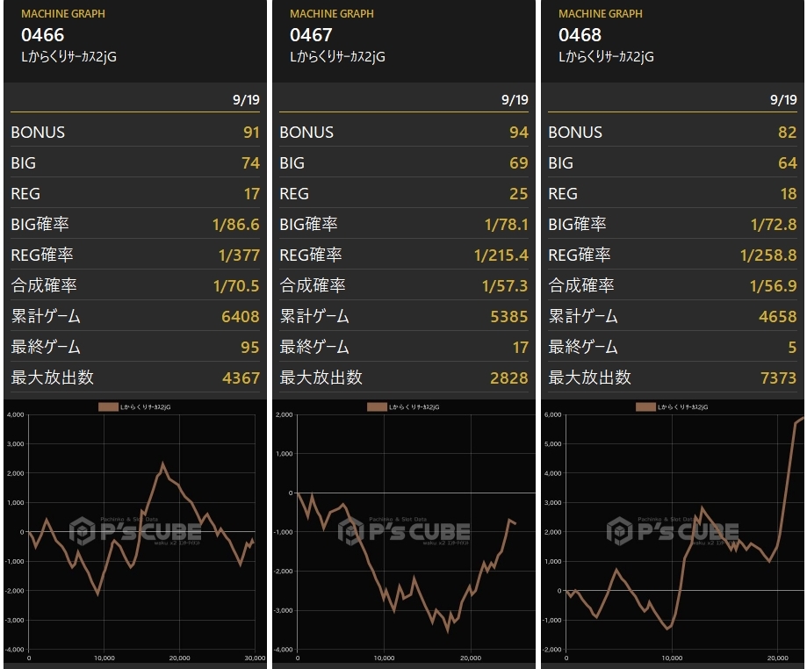The height and width of the screenshot is (669, 807).
Task: Click the brown legend swatch in machine 0466 graph
Action: coord(108,407)
